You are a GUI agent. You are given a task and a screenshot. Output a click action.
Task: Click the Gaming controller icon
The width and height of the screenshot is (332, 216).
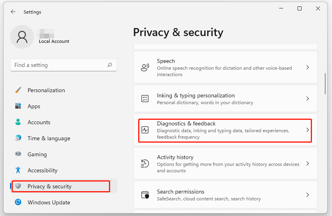tap(18, 154)
